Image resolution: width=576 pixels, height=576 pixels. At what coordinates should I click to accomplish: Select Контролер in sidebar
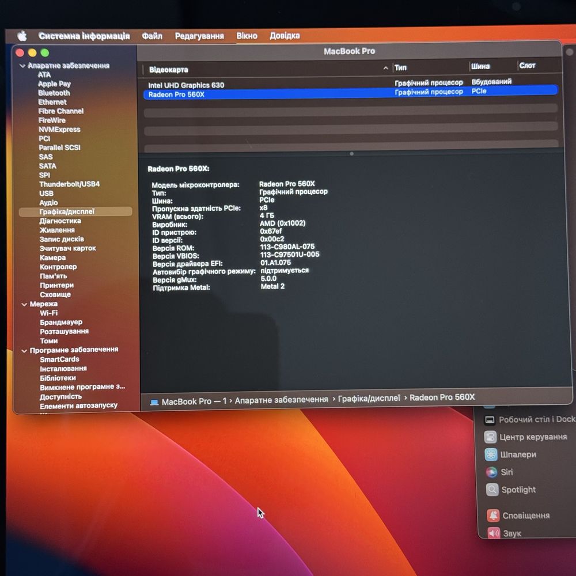[x=58, y=267]
